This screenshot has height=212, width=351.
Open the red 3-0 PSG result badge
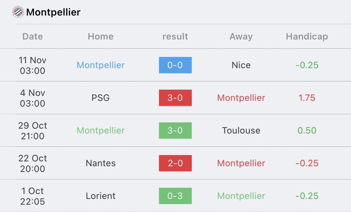click(x=175, y=98)
